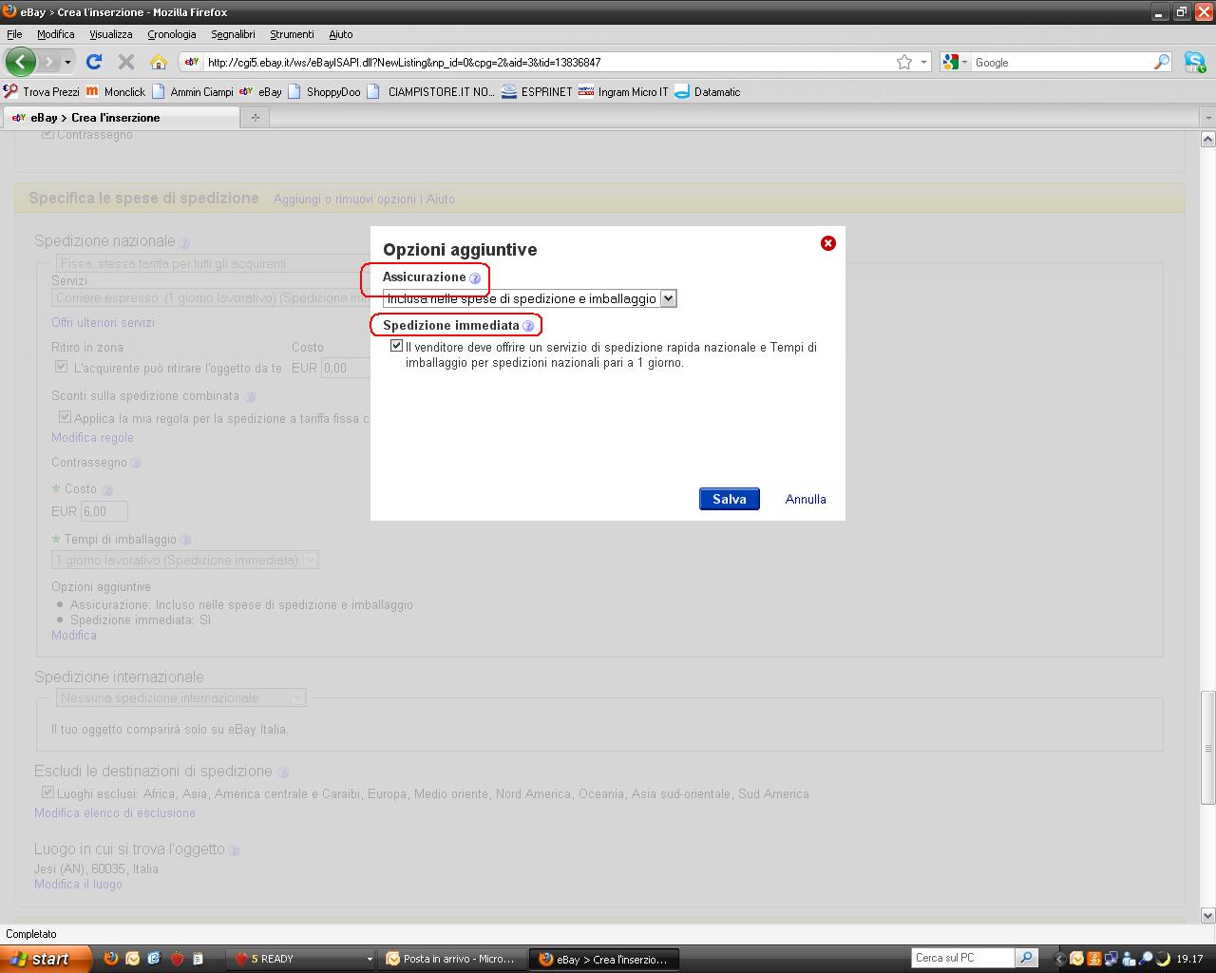1216x973 pixels.
Task: Click the Contrassegno cost EUR field
Action: (x=104, y=511)
